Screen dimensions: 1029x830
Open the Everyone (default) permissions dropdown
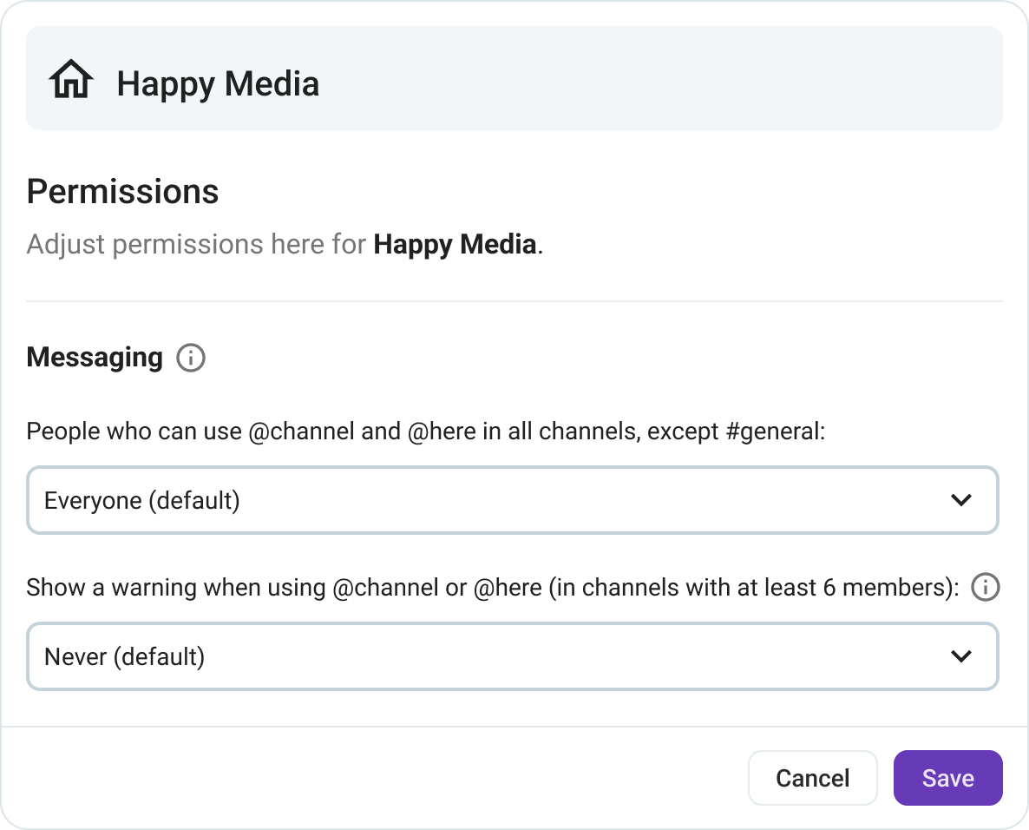tap(513, 500)
